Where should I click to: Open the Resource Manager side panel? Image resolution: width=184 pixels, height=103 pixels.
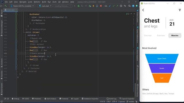tap(2, 28)
